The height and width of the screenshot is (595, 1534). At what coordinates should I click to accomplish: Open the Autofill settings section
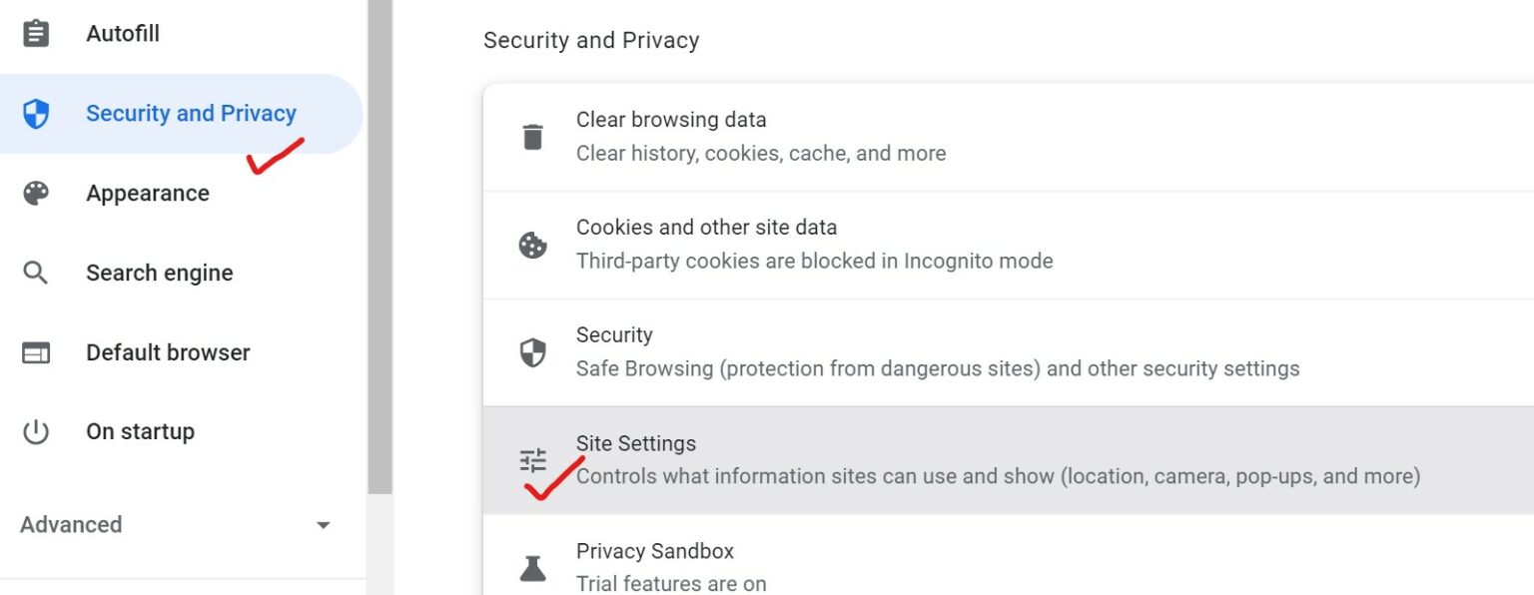[x=122, y=32]
